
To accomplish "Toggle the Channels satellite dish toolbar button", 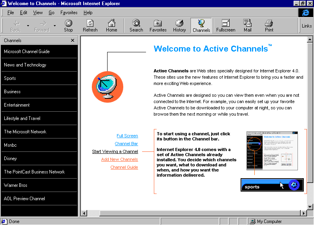I will click(x=201, y=26).
